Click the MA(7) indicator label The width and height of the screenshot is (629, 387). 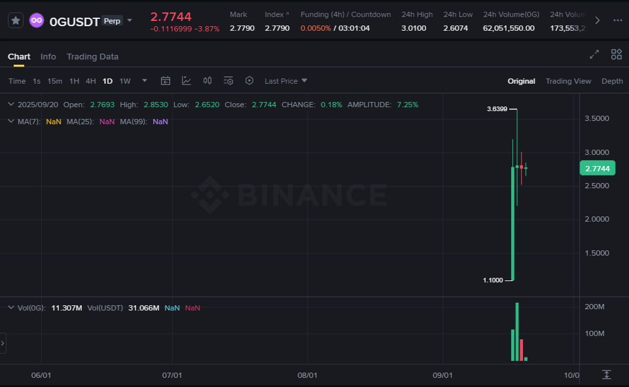pos(29,122)
